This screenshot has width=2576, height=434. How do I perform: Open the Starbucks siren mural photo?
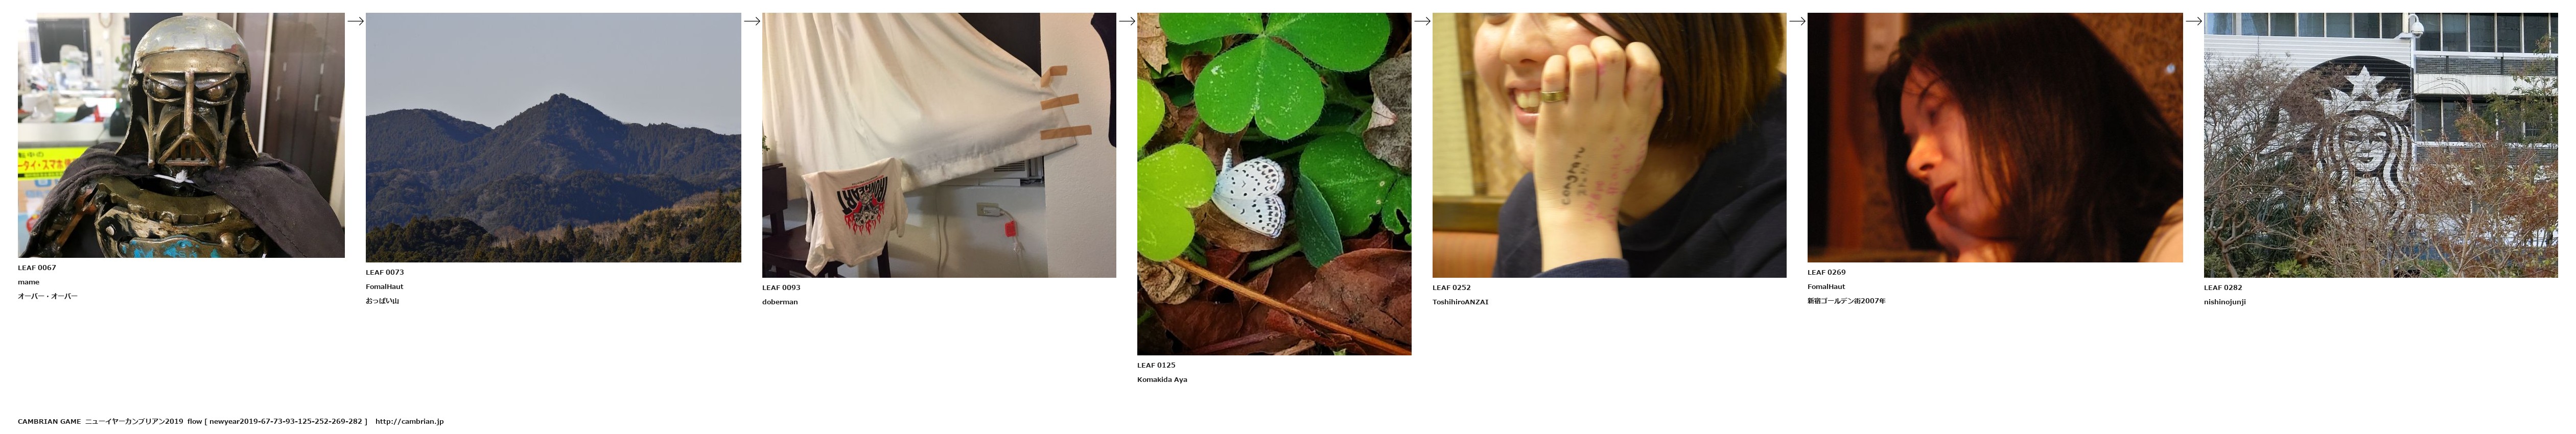point(2381,145)
